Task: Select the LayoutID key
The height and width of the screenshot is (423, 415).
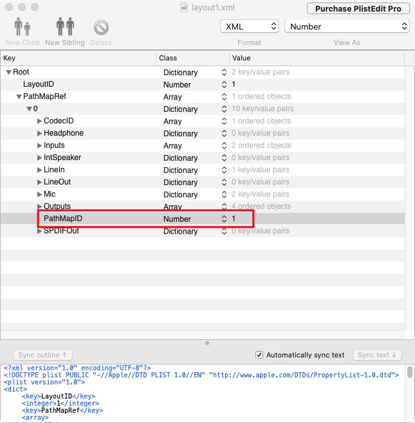Action: pos(39,84)
